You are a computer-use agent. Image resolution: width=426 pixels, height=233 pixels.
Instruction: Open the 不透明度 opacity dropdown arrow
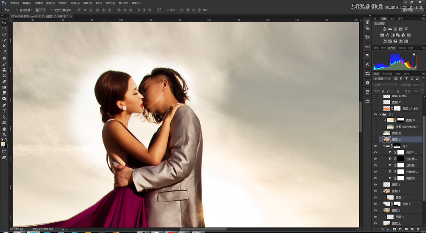point(422,85)
